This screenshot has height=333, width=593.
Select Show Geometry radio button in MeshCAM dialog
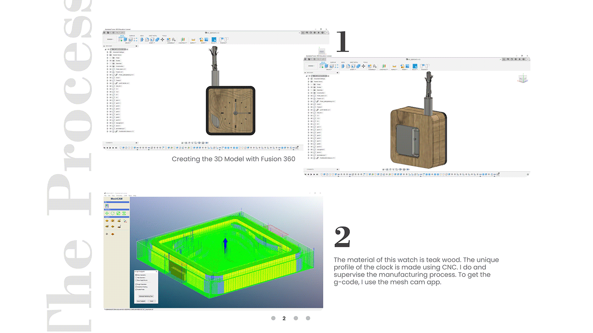point(136,275)
